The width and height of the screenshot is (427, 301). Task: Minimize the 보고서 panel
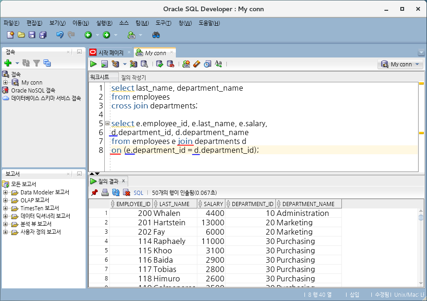[79, 173]
